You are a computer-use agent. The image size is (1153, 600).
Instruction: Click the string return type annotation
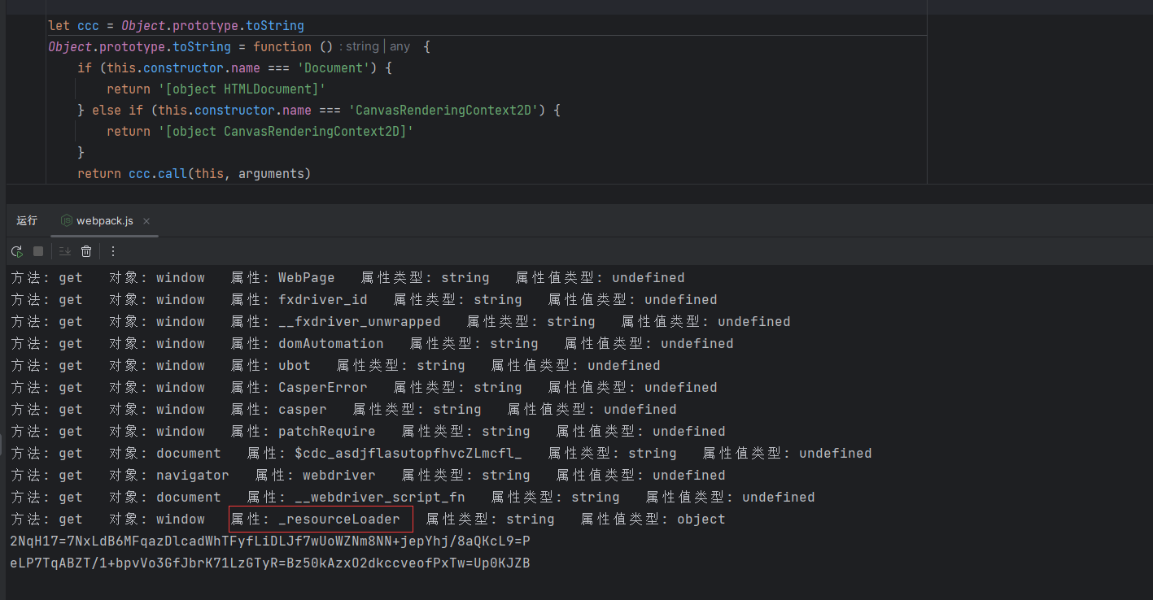pos(360,46)
